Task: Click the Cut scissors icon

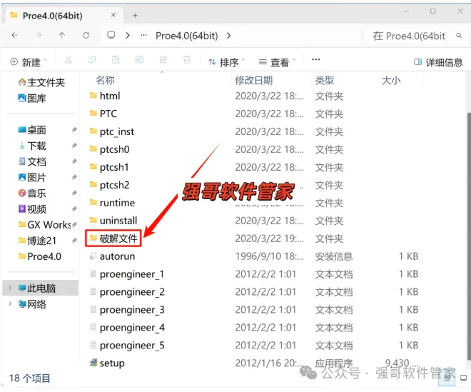Action: pos(69,60)
